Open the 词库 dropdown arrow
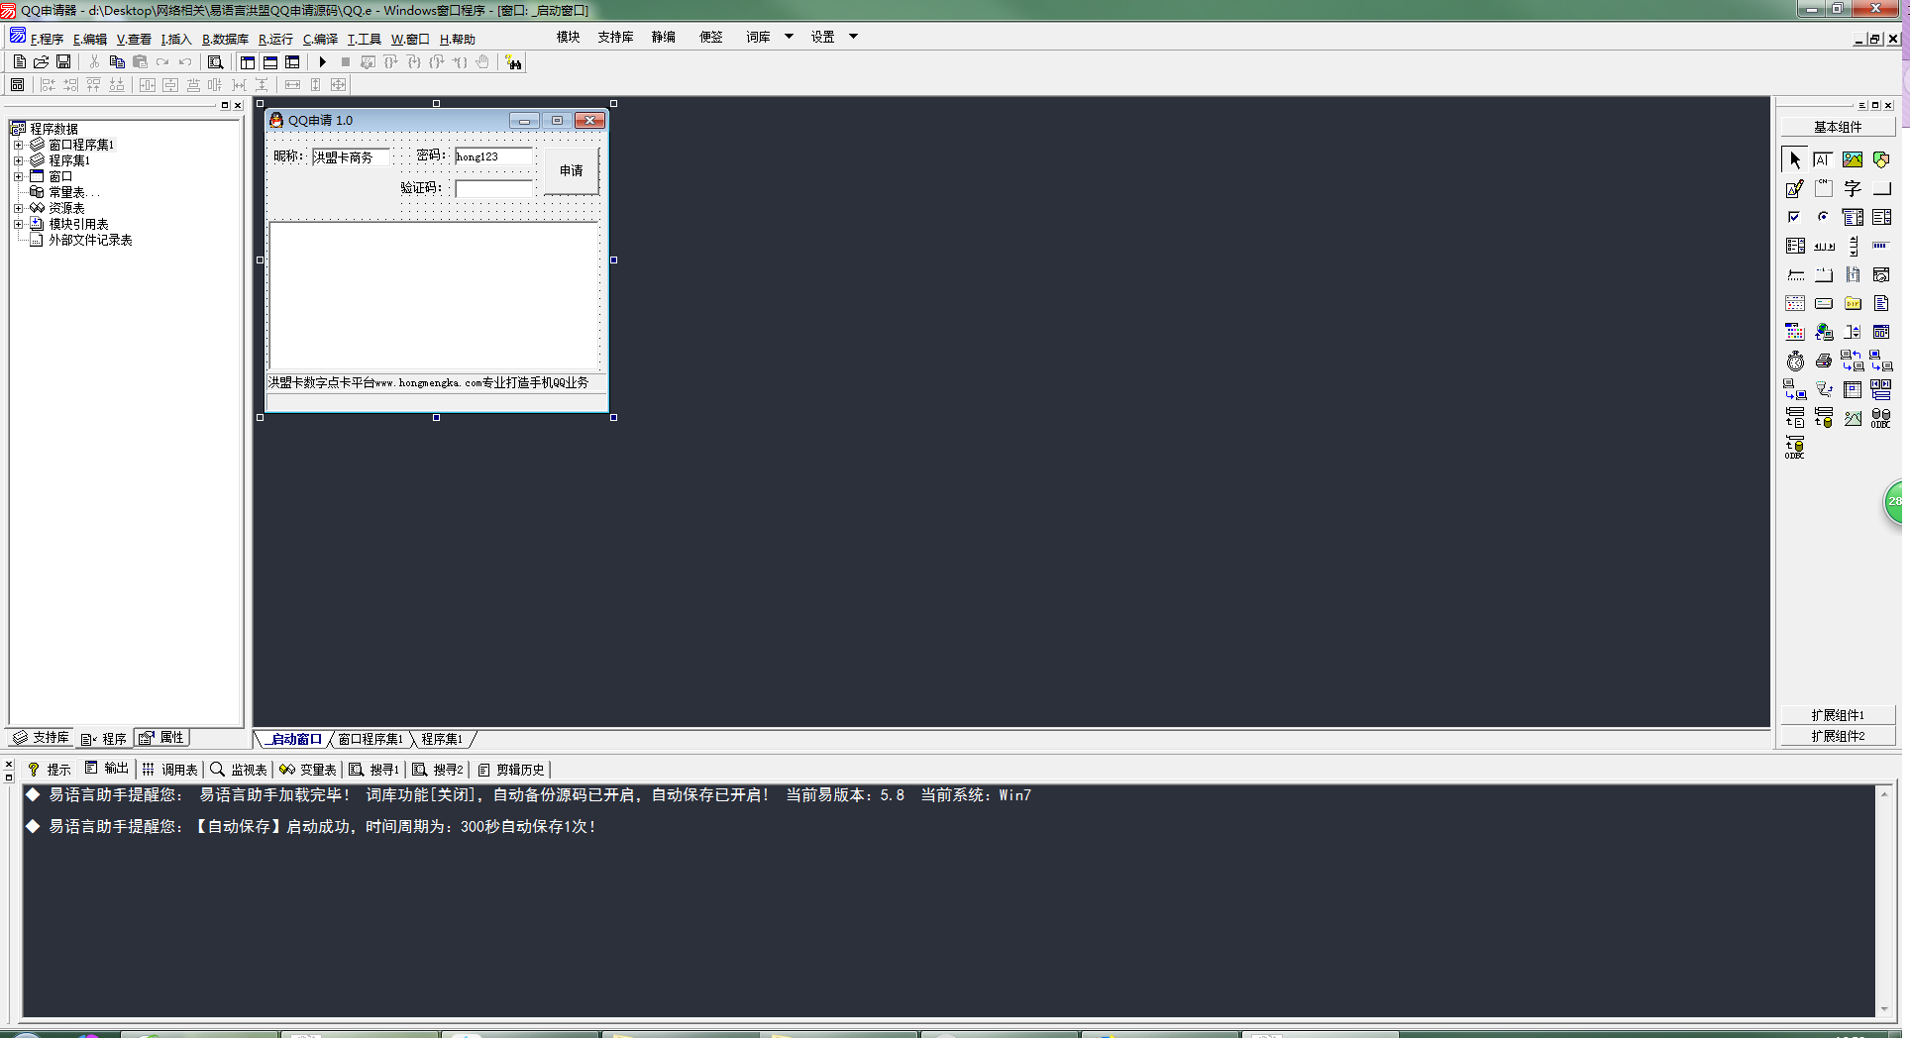1910x1038 pixels. pyautogui.click(x=789, y=37)
